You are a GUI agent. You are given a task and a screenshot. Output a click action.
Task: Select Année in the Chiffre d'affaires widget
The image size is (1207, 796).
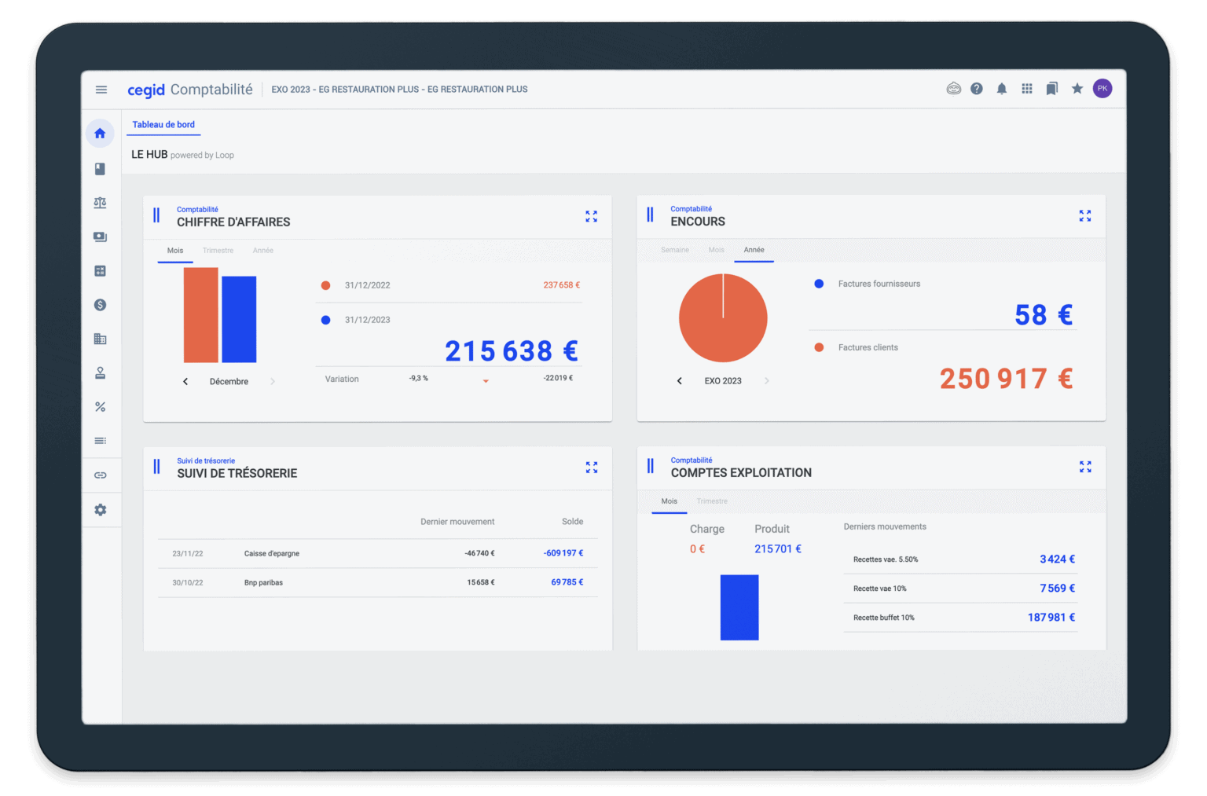click(x=263, y=250)
